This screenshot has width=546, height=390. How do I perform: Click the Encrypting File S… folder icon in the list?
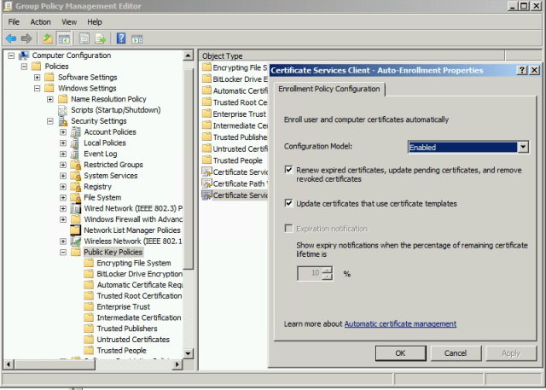206,67
